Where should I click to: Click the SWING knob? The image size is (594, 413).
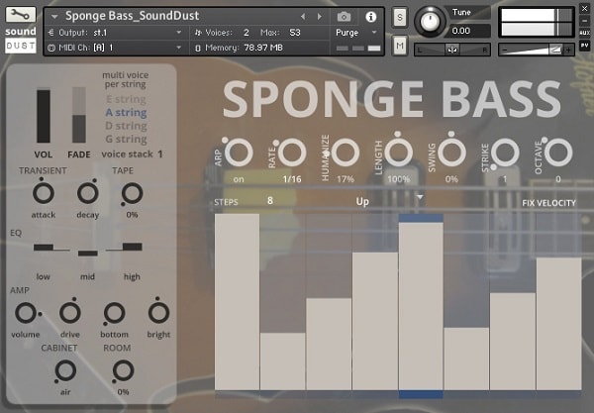click(x=451, y=152)
